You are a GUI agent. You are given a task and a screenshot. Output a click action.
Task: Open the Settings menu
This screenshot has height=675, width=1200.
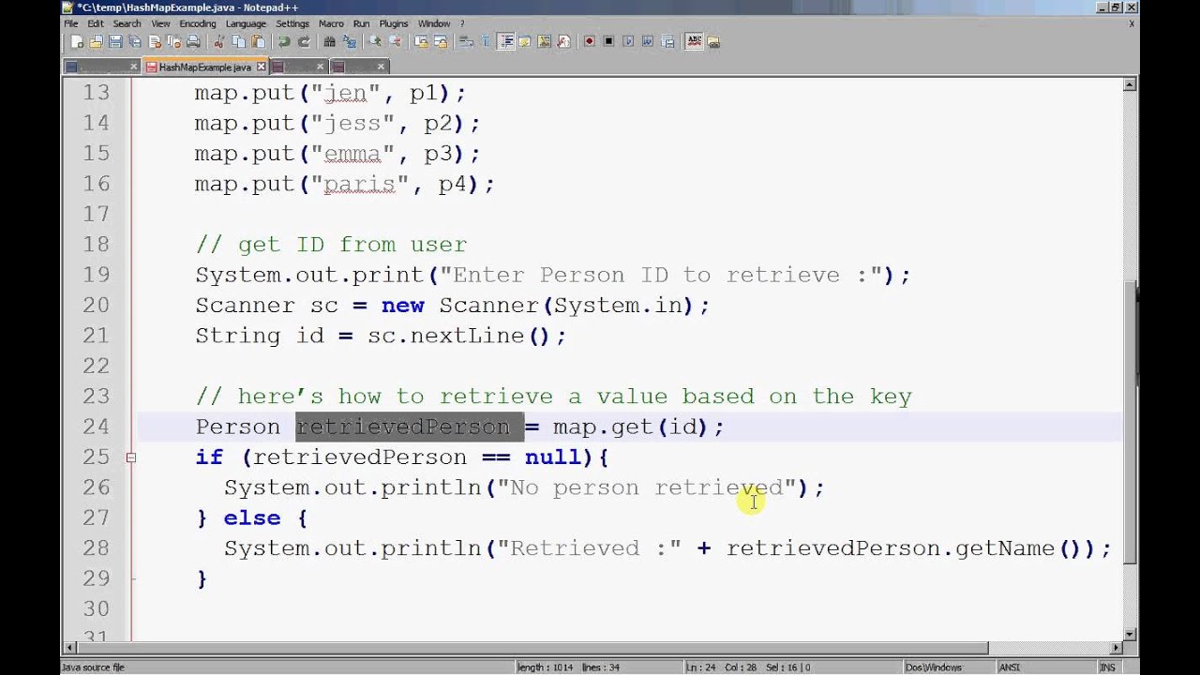pos(292,23)
